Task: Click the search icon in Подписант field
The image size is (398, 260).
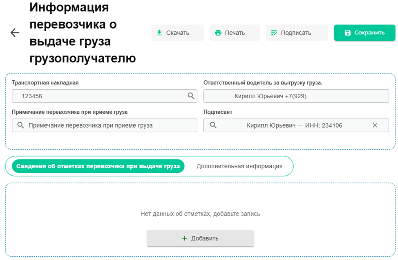Action: (x=213, y=126)
